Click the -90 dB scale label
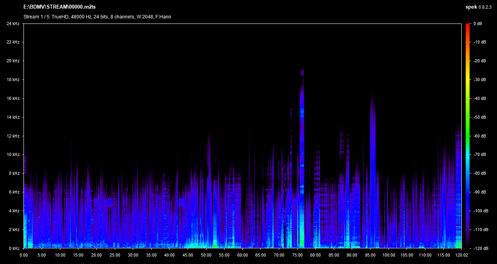Viewport: 497px width, 264px height. (479, 192)
